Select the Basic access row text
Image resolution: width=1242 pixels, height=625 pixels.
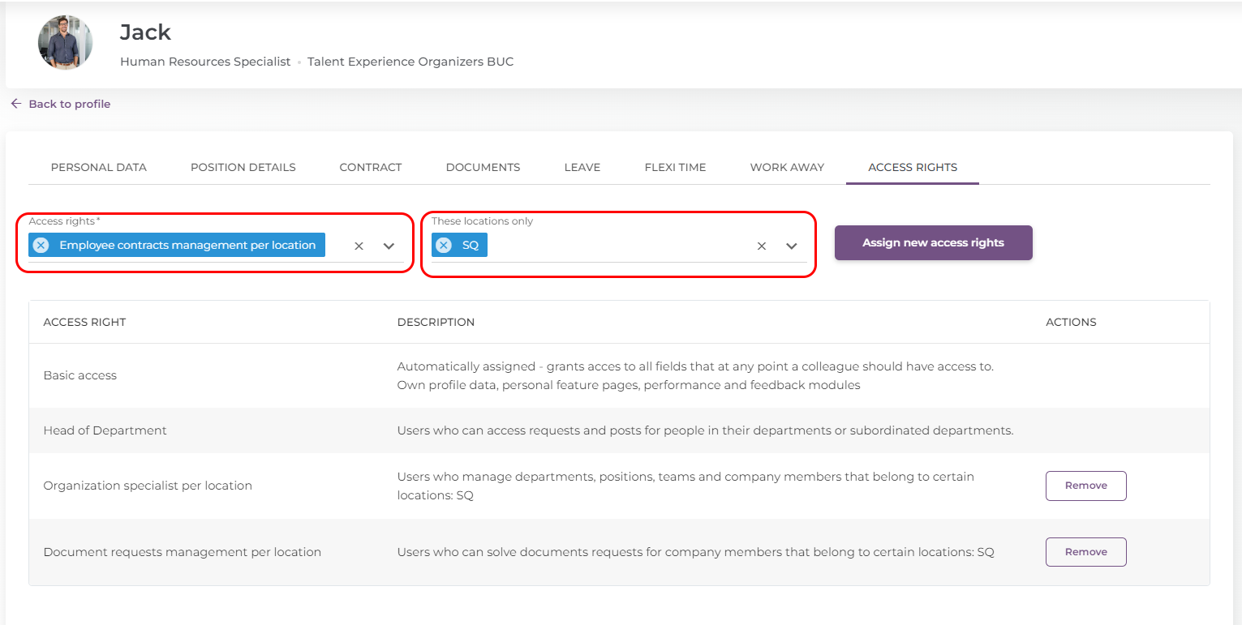tap(80, 375)
